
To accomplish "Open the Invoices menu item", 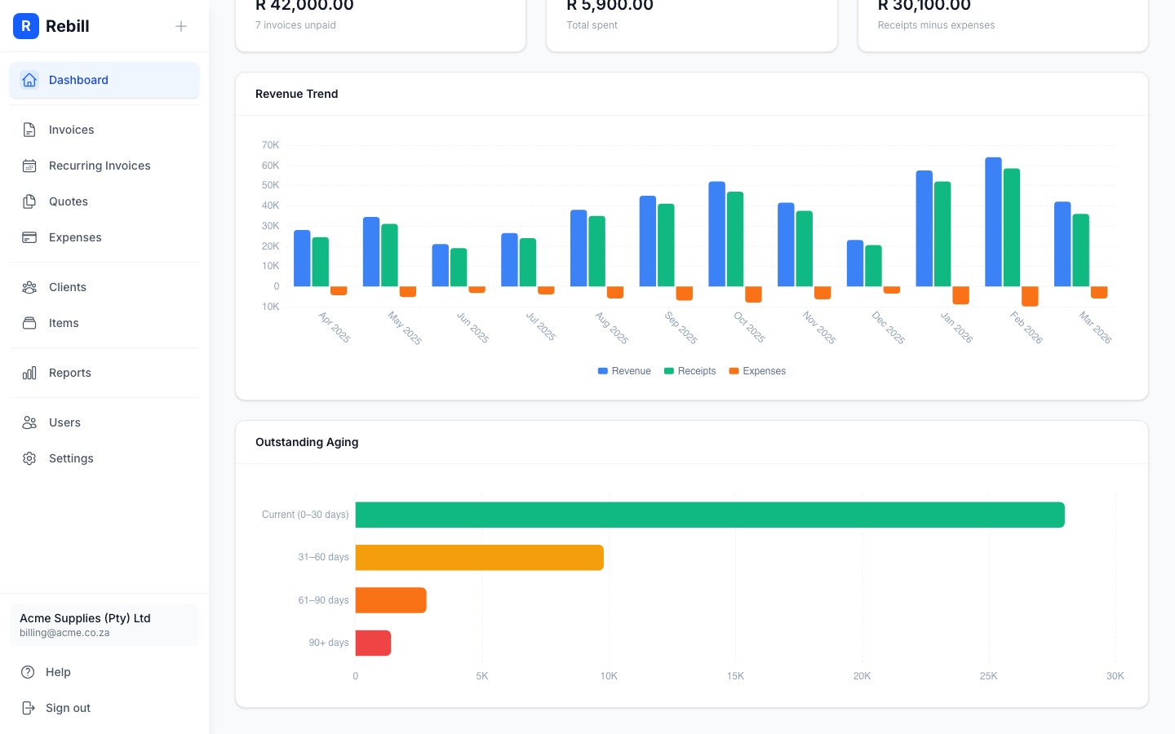I will pyautogui.click(x=71, y=130).
